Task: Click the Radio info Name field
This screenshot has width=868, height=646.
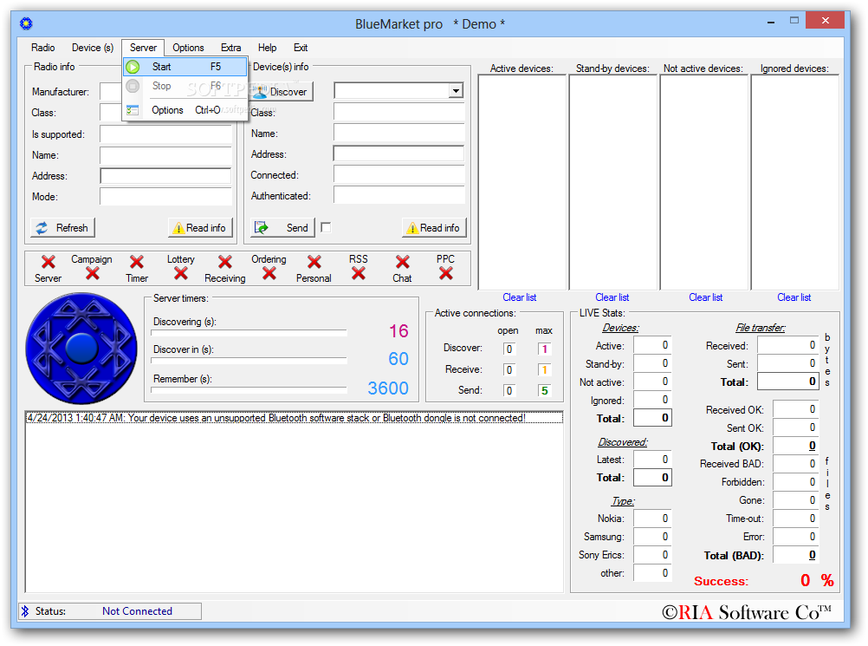Action: tap(165, 156)
